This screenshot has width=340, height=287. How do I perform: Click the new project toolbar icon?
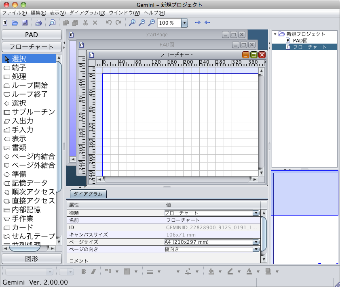point(5,23)
